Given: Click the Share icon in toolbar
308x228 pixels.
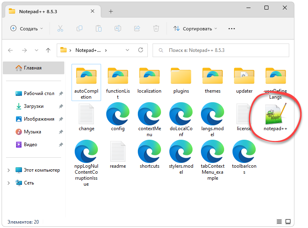Looking at the screenshot, I should [x=137, y=28].
